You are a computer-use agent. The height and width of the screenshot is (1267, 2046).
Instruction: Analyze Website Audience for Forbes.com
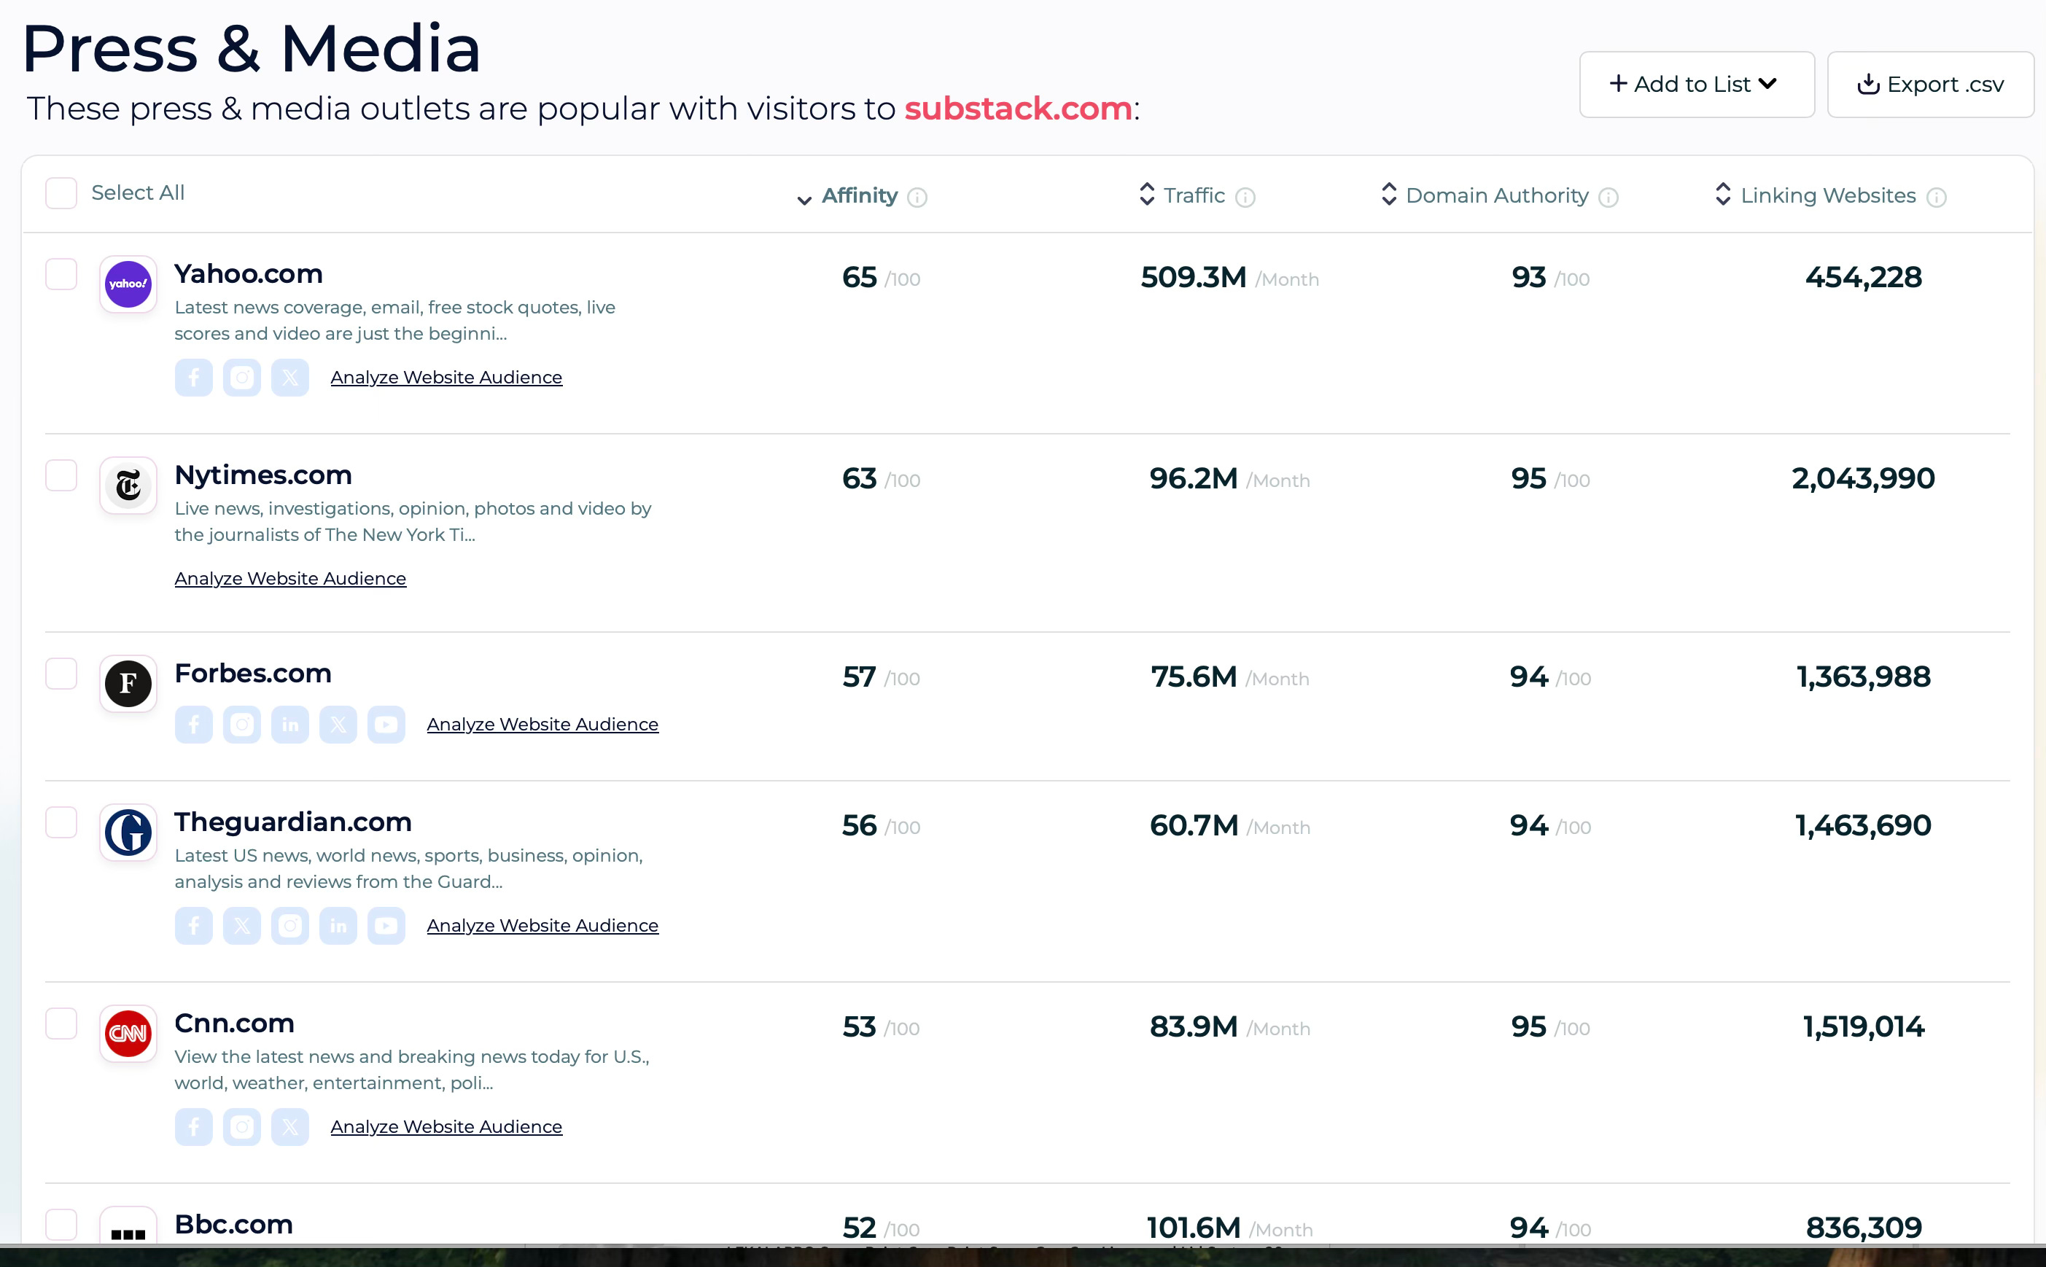click(543, 725)
